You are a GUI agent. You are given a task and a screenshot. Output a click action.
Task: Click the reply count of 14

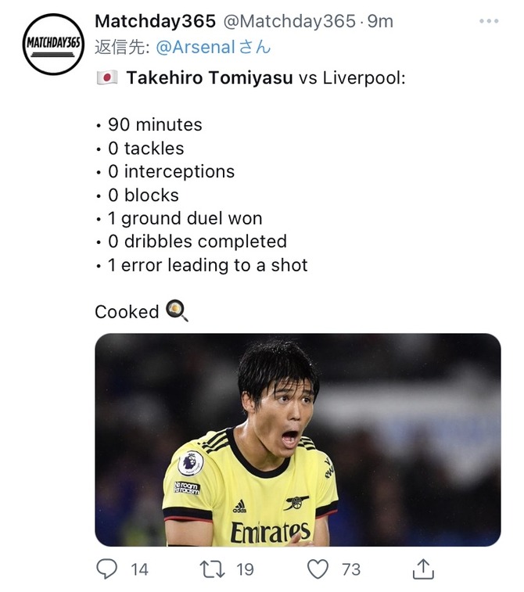pyautogui.click(x=139, y=569)
